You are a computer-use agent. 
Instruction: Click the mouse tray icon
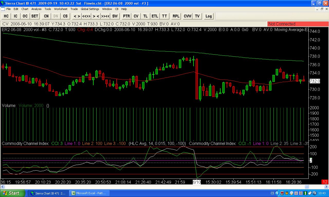tap(310, 193)
